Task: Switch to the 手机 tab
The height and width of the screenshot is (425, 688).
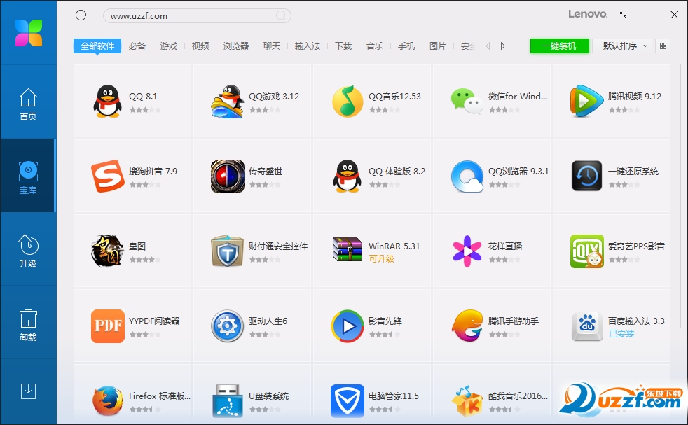Action: (406, 46)
